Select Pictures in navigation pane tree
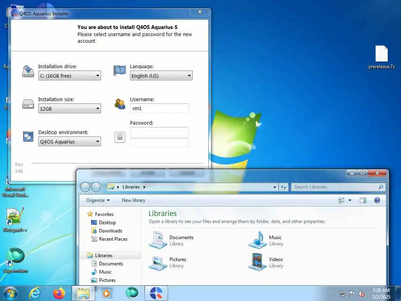The width and height of the screenshot is (401, 301). (107, 280)
